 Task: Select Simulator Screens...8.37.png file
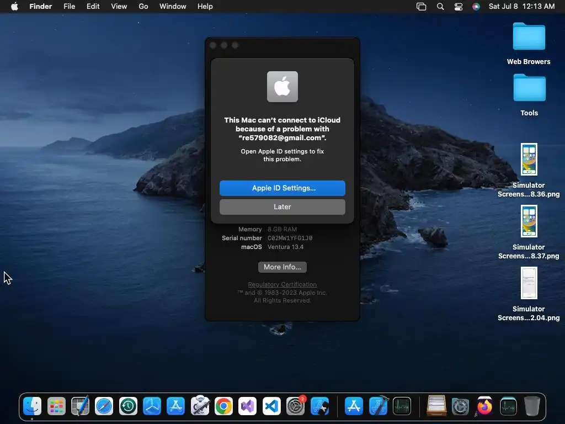tap(529, 232)
